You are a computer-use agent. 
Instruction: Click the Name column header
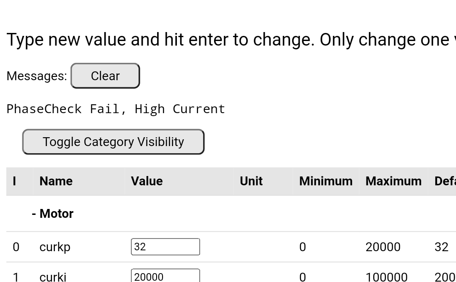56,181
